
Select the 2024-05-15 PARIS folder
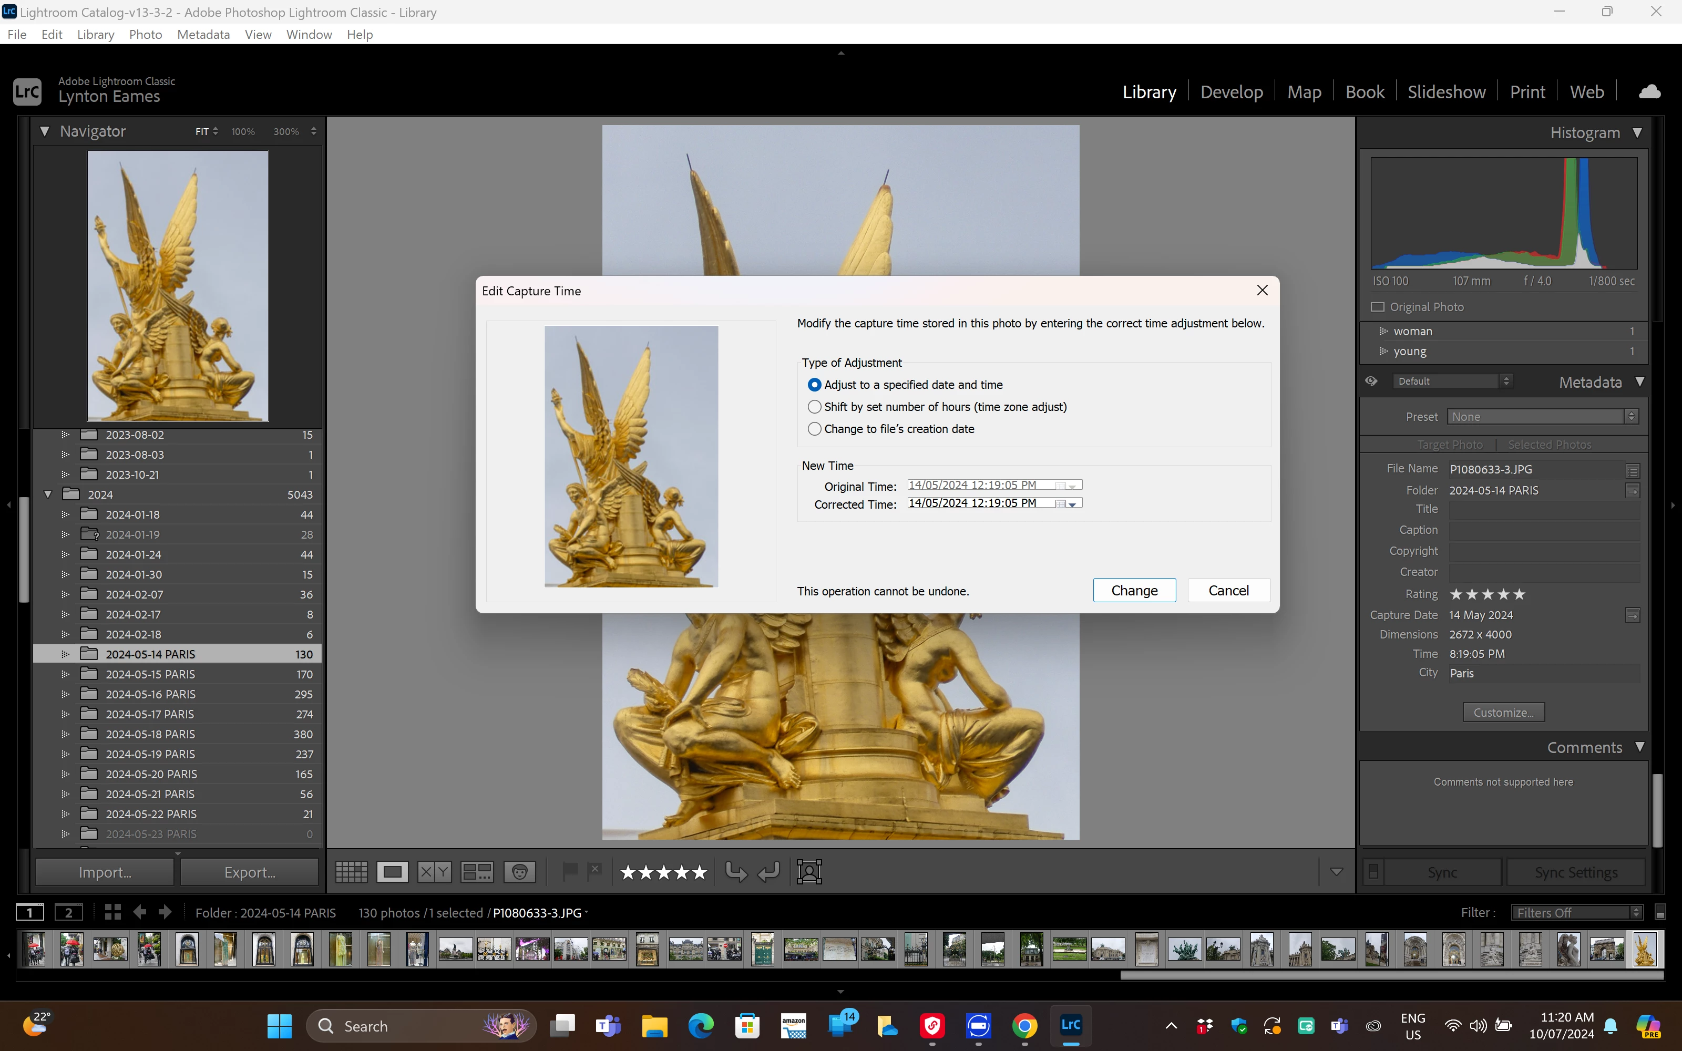(x=150, y=674)
